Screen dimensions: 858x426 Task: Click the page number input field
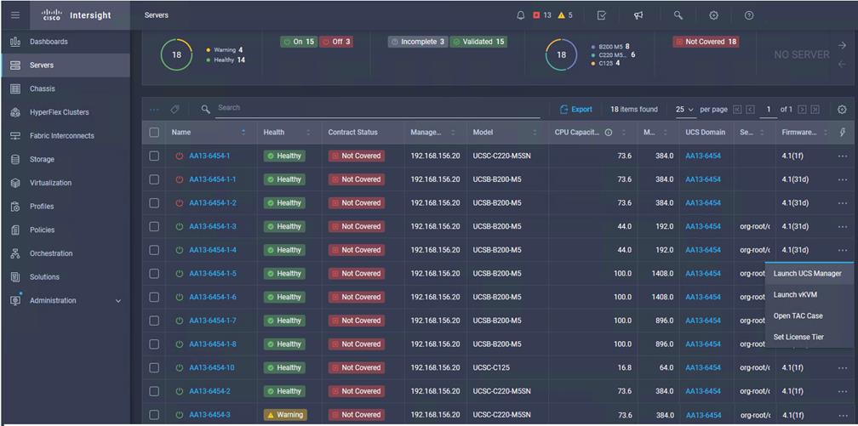point(769,110)
